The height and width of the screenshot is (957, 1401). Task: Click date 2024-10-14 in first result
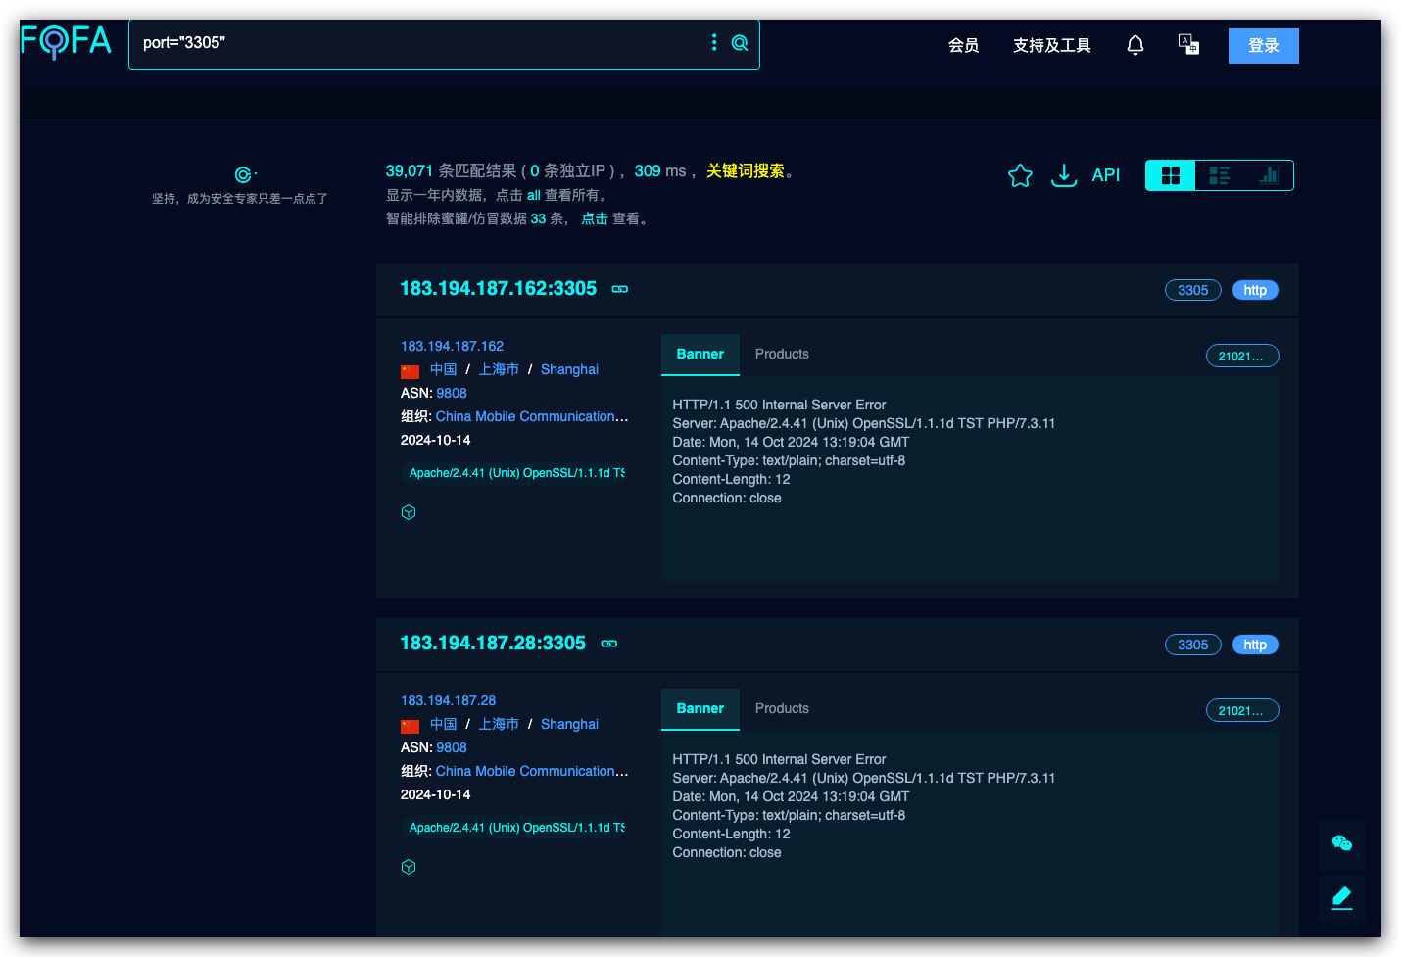435,440
